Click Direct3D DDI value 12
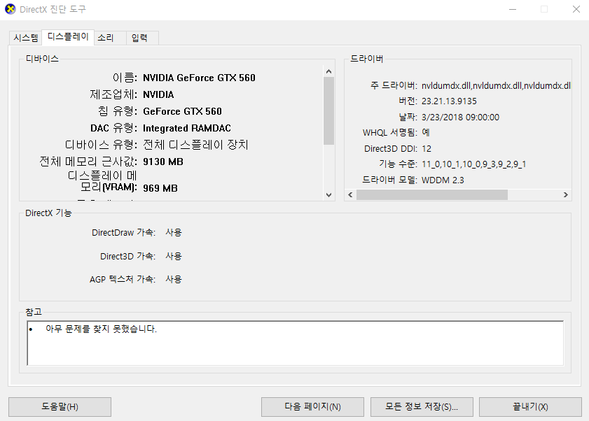The image size is (589, 421). pos(427,148)
